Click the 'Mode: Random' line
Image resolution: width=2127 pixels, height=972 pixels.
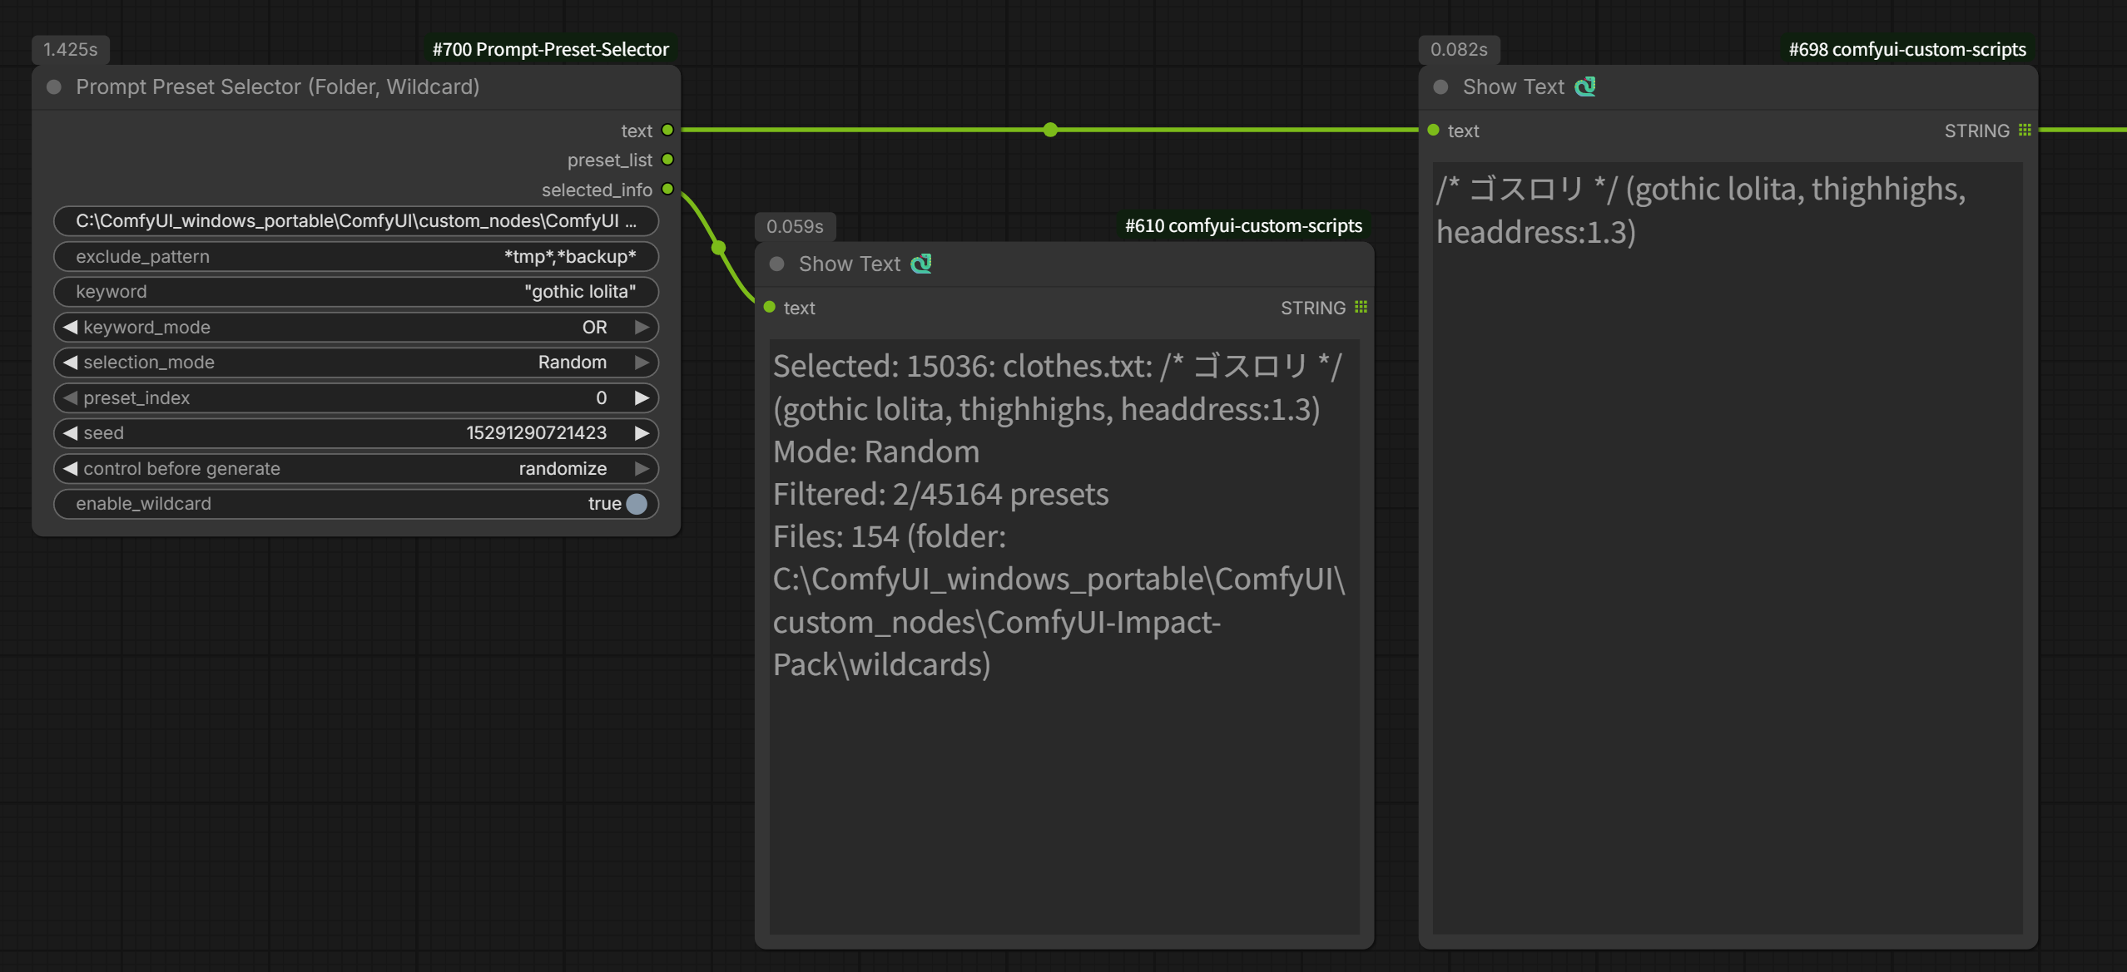[x=876, y=451]
